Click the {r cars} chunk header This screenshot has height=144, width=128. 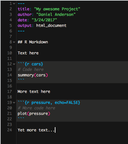tap(31, 64)
